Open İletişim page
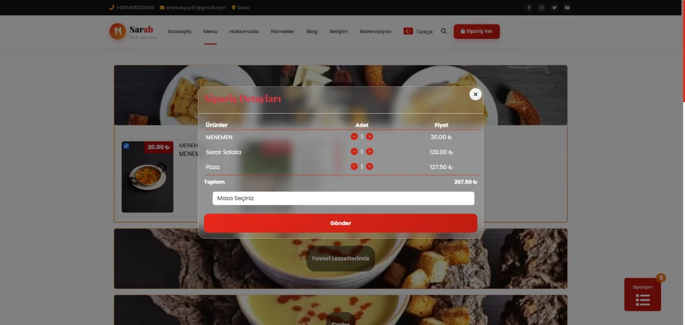Screen dimensions: 685x325 [339, 31]
